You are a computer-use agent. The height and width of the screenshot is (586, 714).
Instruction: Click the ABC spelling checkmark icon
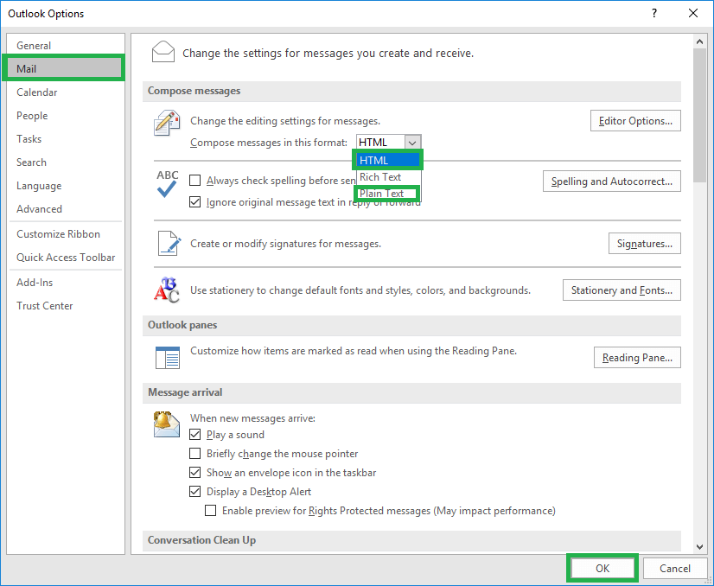167,183
